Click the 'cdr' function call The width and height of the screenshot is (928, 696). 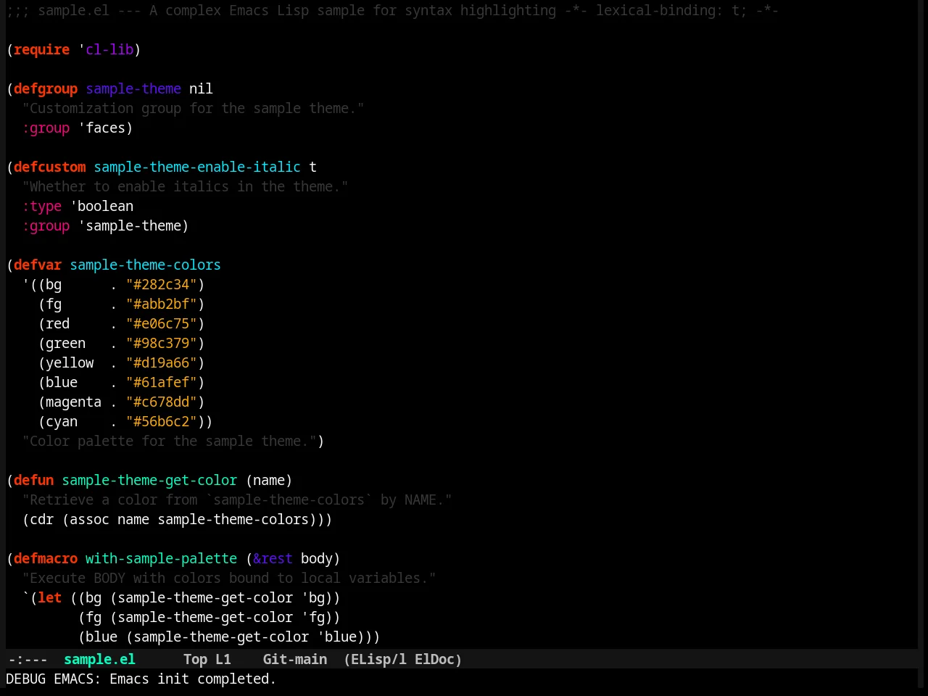[x=42, y=519]
